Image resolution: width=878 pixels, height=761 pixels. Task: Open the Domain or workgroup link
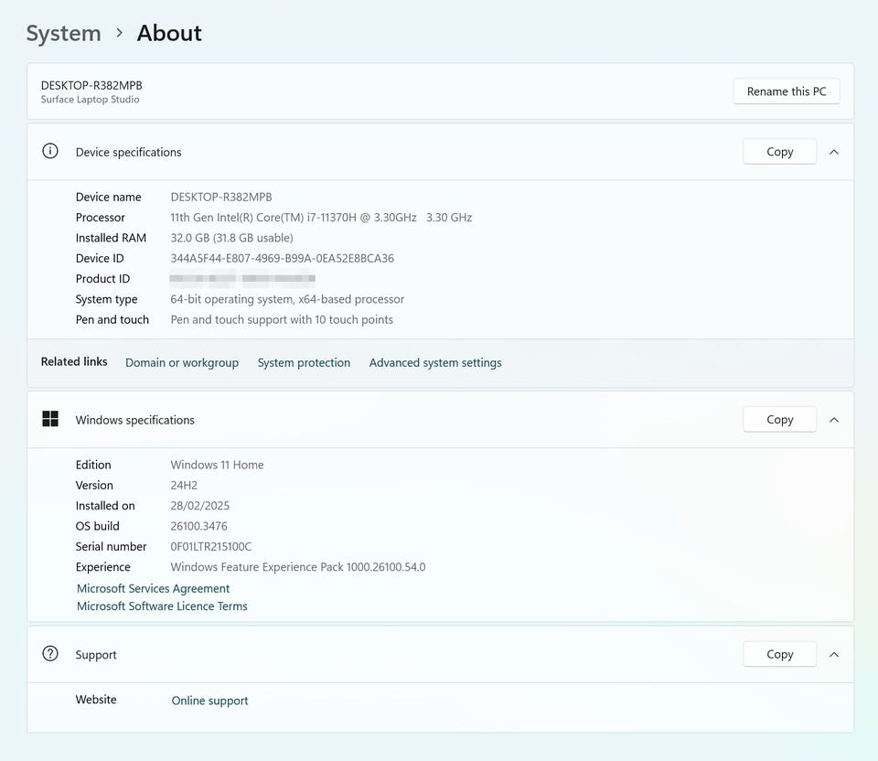pos(182,363)
